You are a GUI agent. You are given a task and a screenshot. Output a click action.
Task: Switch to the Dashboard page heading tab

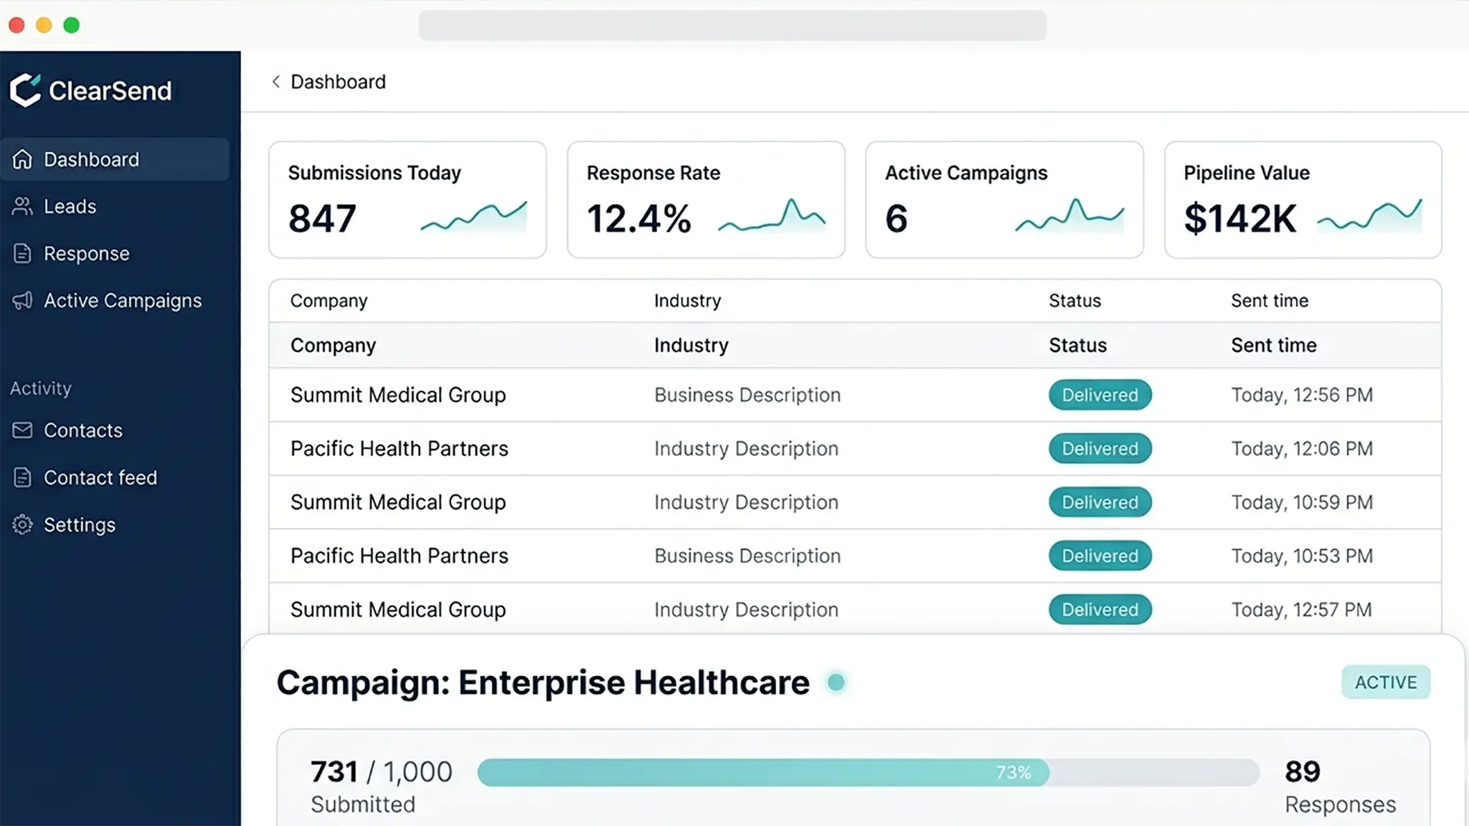point(338,82)
